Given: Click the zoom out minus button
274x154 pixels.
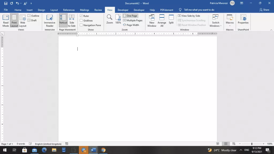Looking at the screenshot, I should pyautogui.click(x=240, y=144).
